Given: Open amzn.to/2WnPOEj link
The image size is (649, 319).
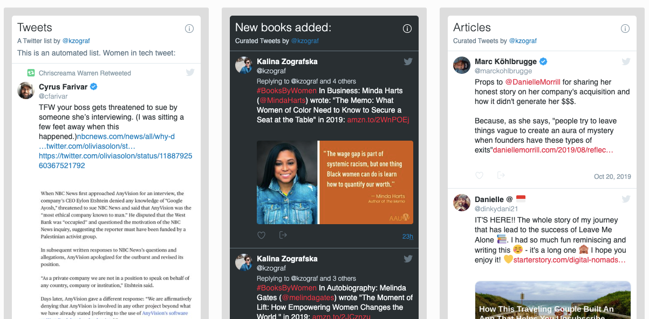Looking at the screenshot, I should 378,120.
